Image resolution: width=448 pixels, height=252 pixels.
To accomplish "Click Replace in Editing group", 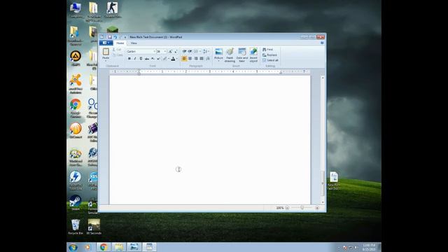I will (x=269, y=55).
